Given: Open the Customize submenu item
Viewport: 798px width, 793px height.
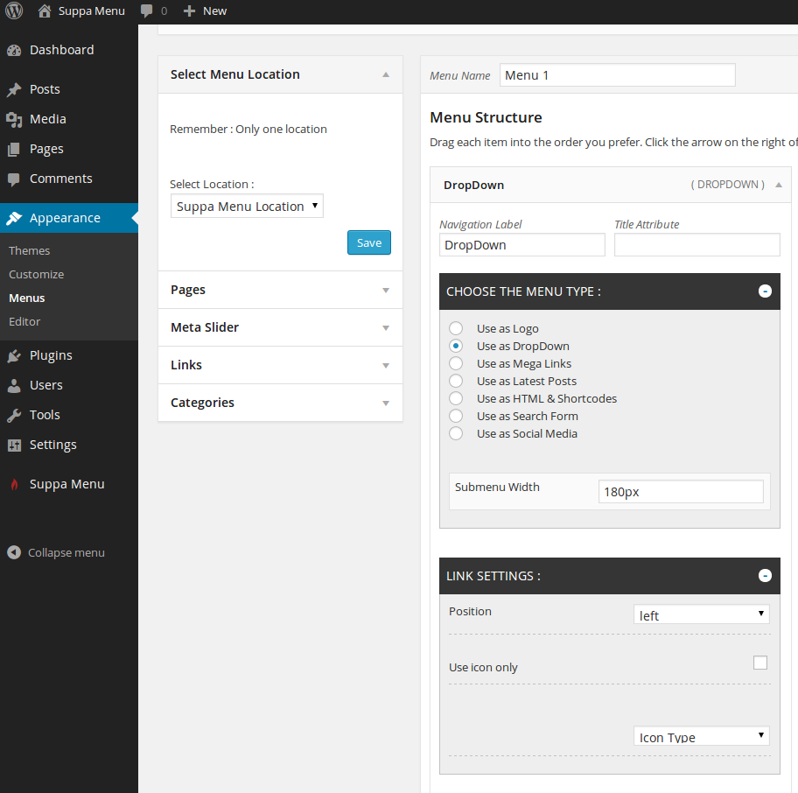Looking at the screenshot, I should 36,274.
